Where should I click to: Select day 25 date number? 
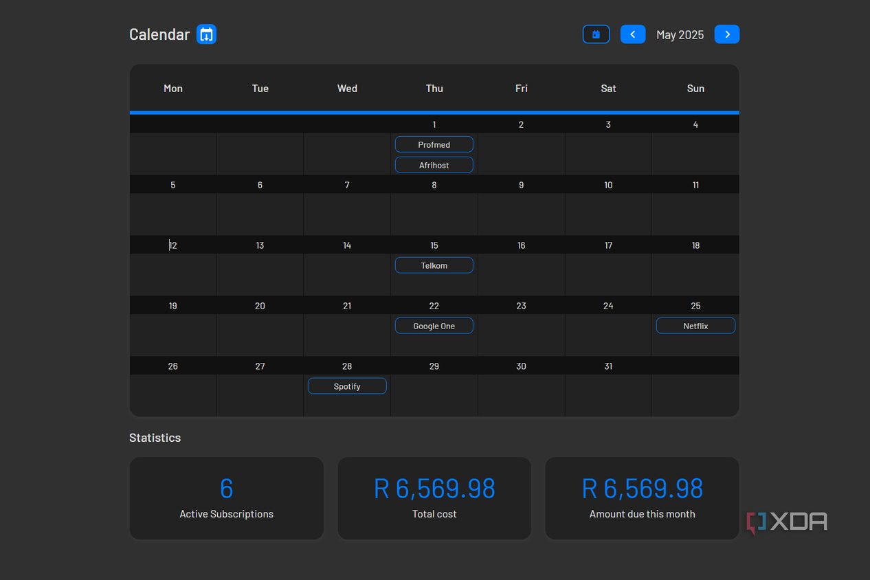[695, 306]
